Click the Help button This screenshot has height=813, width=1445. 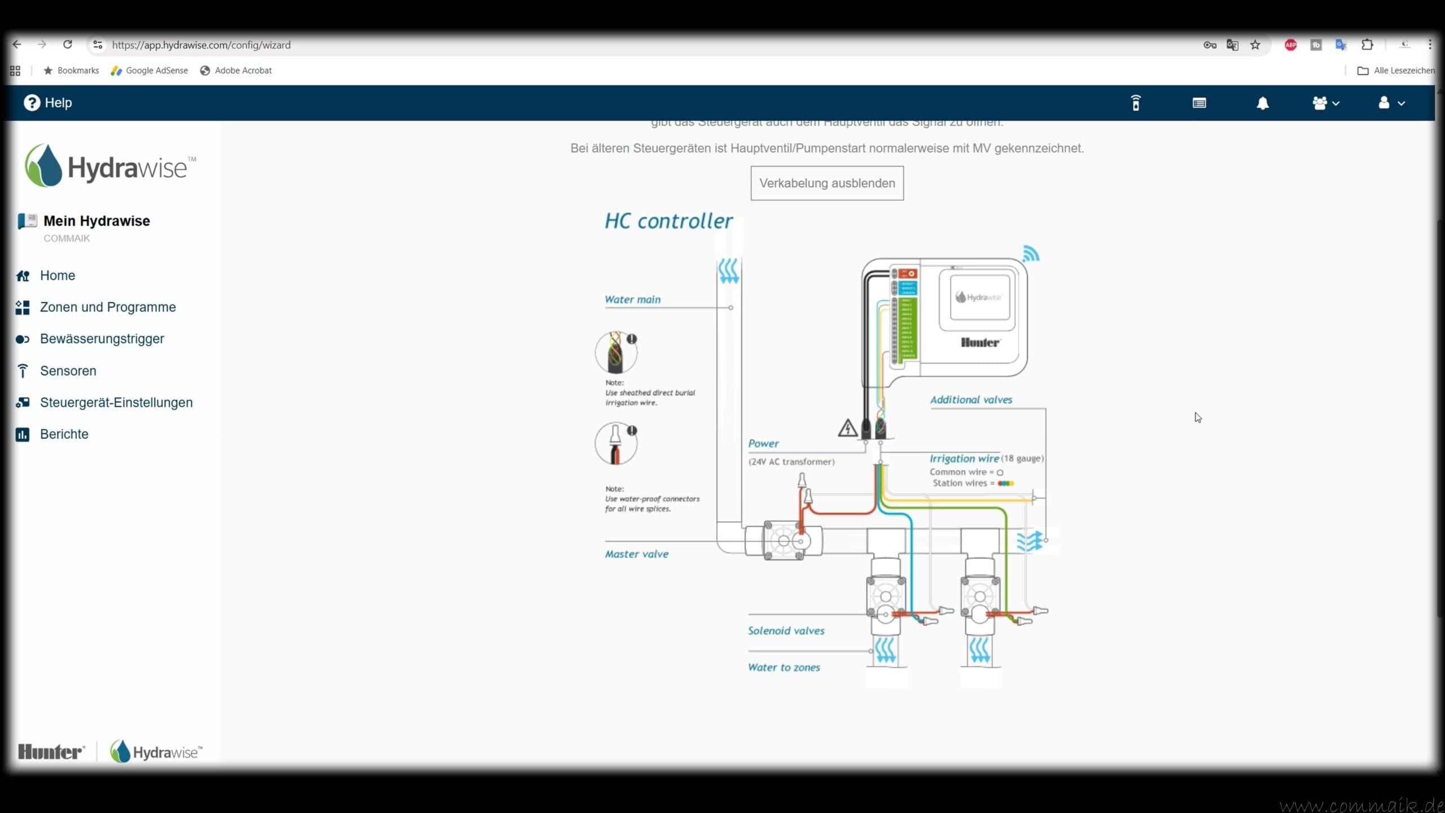click(x=48, y=103)
